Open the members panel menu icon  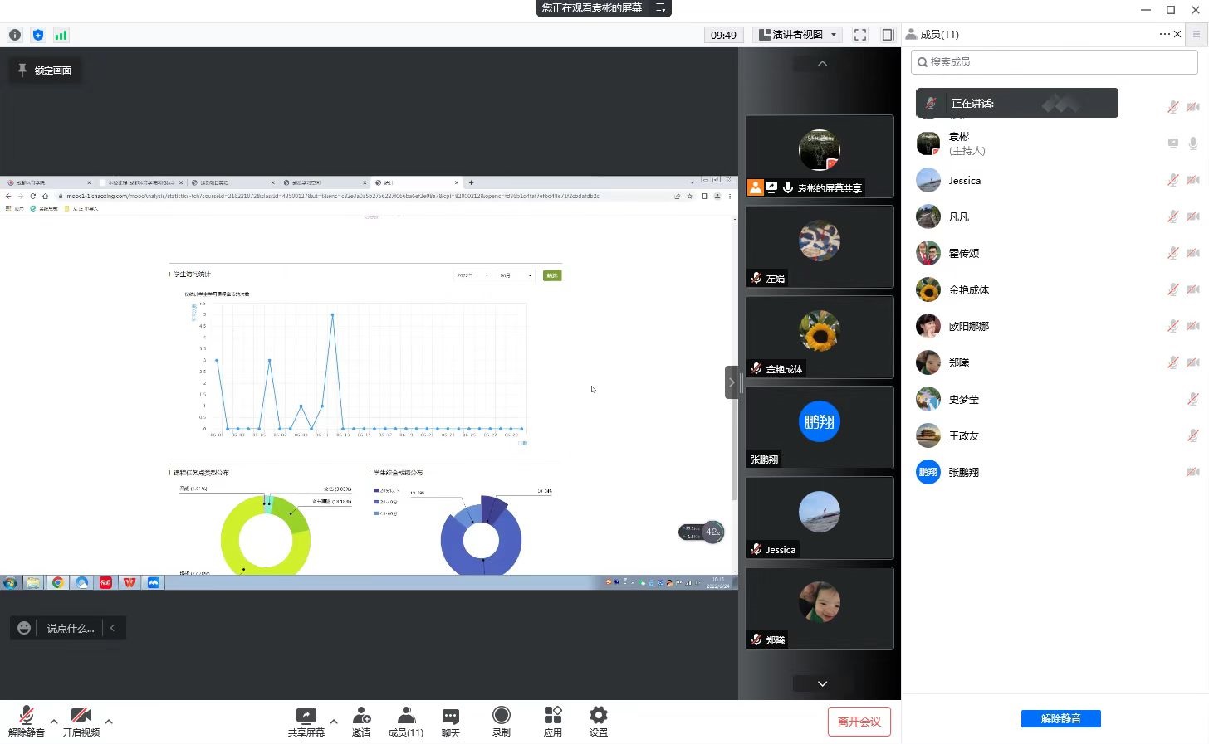click(1196, 34)
